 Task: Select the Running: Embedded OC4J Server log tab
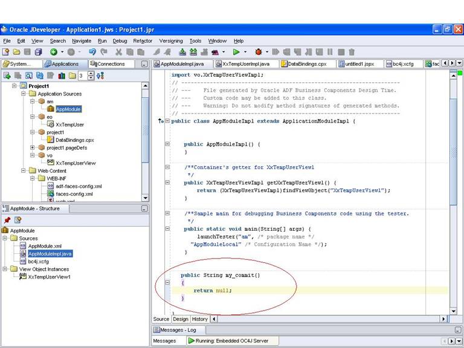coord(232,341)
